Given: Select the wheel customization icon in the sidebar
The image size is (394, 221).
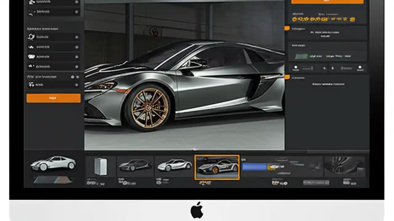Looking at the screenshot, I should [x=32, y=37].
